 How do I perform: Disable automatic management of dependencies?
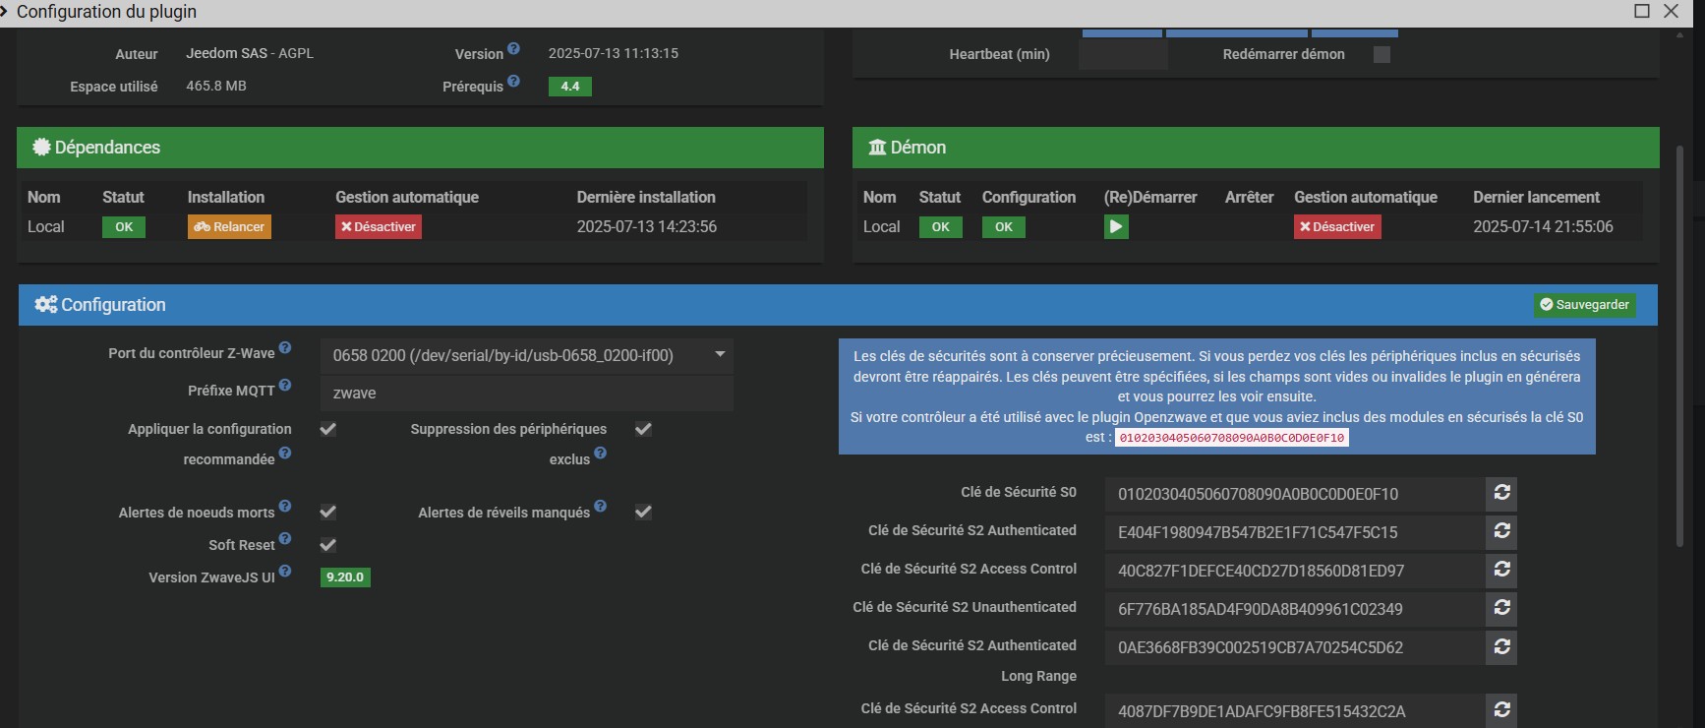(x=379, y=227)
